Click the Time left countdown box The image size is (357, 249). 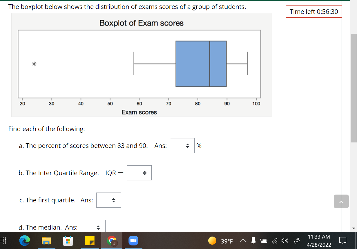click(x=314, y=12)
